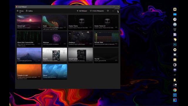Launch Photoshop from the dock
The width and height of the screenshot is (188, 106).
[x=175, y=45]
